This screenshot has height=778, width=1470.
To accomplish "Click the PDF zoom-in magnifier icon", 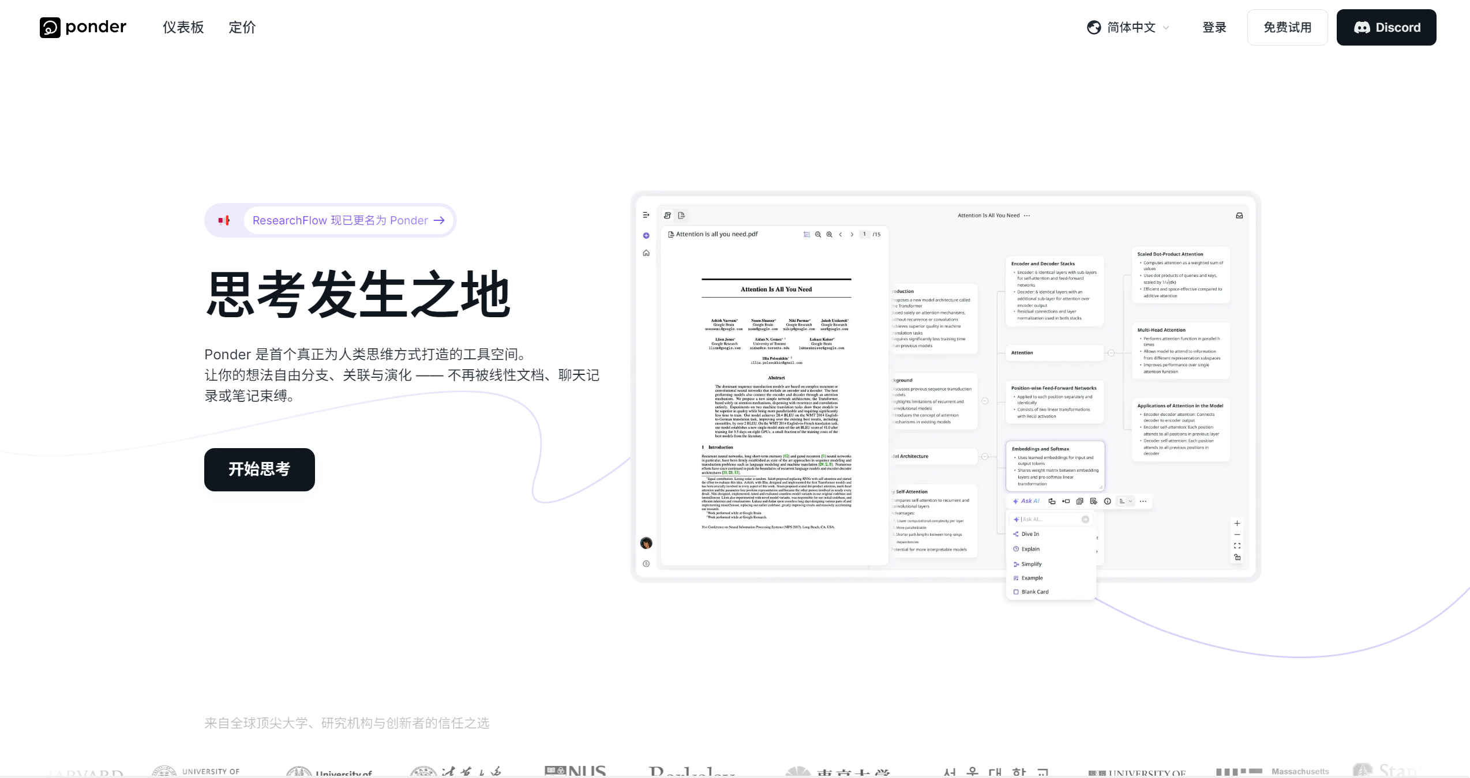I will pos(829,235).
